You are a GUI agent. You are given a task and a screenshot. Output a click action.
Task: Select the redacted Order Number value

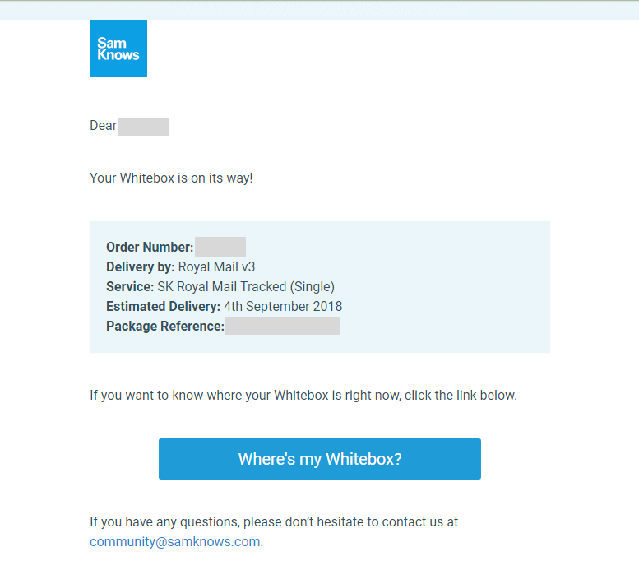click(220, 247)
